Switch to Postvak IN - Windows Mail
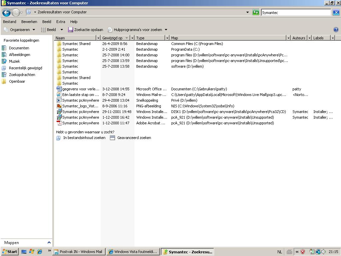The image size is (341, 256). tap(79, 252)
